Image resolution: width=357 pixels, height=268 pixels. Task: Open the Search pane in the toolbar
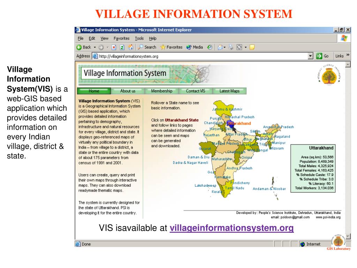(x=147, y=47)
